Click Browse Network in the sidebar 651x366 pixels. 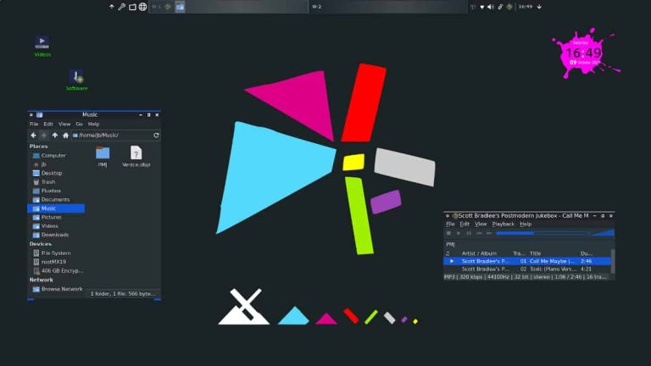(61, 289)
